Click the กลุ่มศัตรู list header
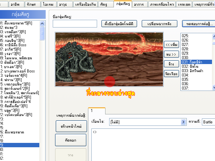This screenshot has width=215, height=161. pyautogui.click(x=23, y=14)
